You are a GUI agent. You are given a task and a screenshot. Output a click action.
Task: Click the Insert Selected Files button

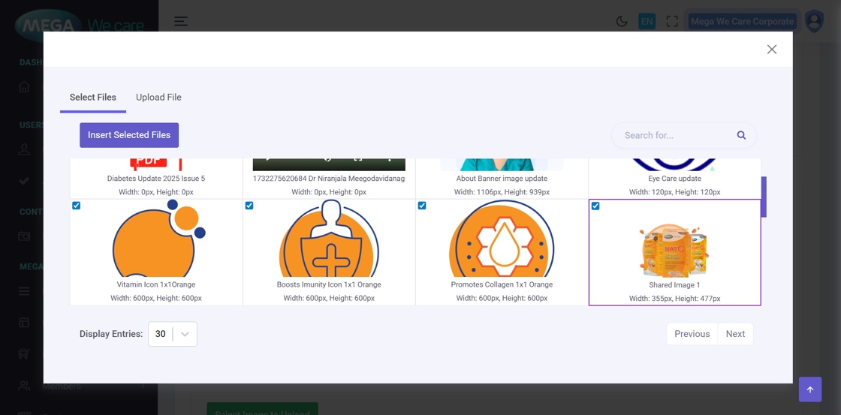coord(129,135)
